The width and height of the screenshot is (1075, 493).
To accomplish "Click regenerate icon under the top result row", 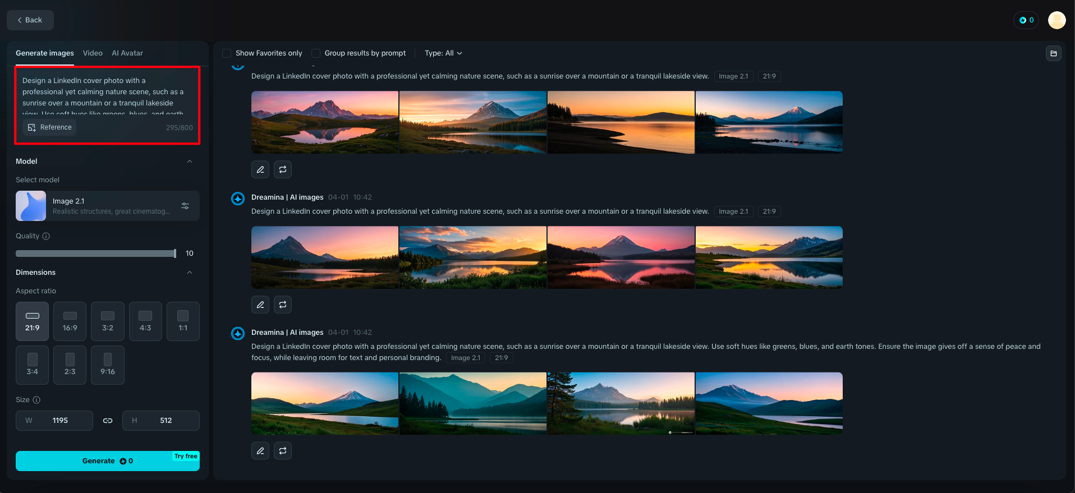I will tap(283, 169).
